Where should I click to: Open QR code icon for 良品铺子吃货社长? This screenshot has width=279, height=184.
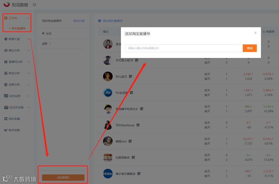pos(142,109)
